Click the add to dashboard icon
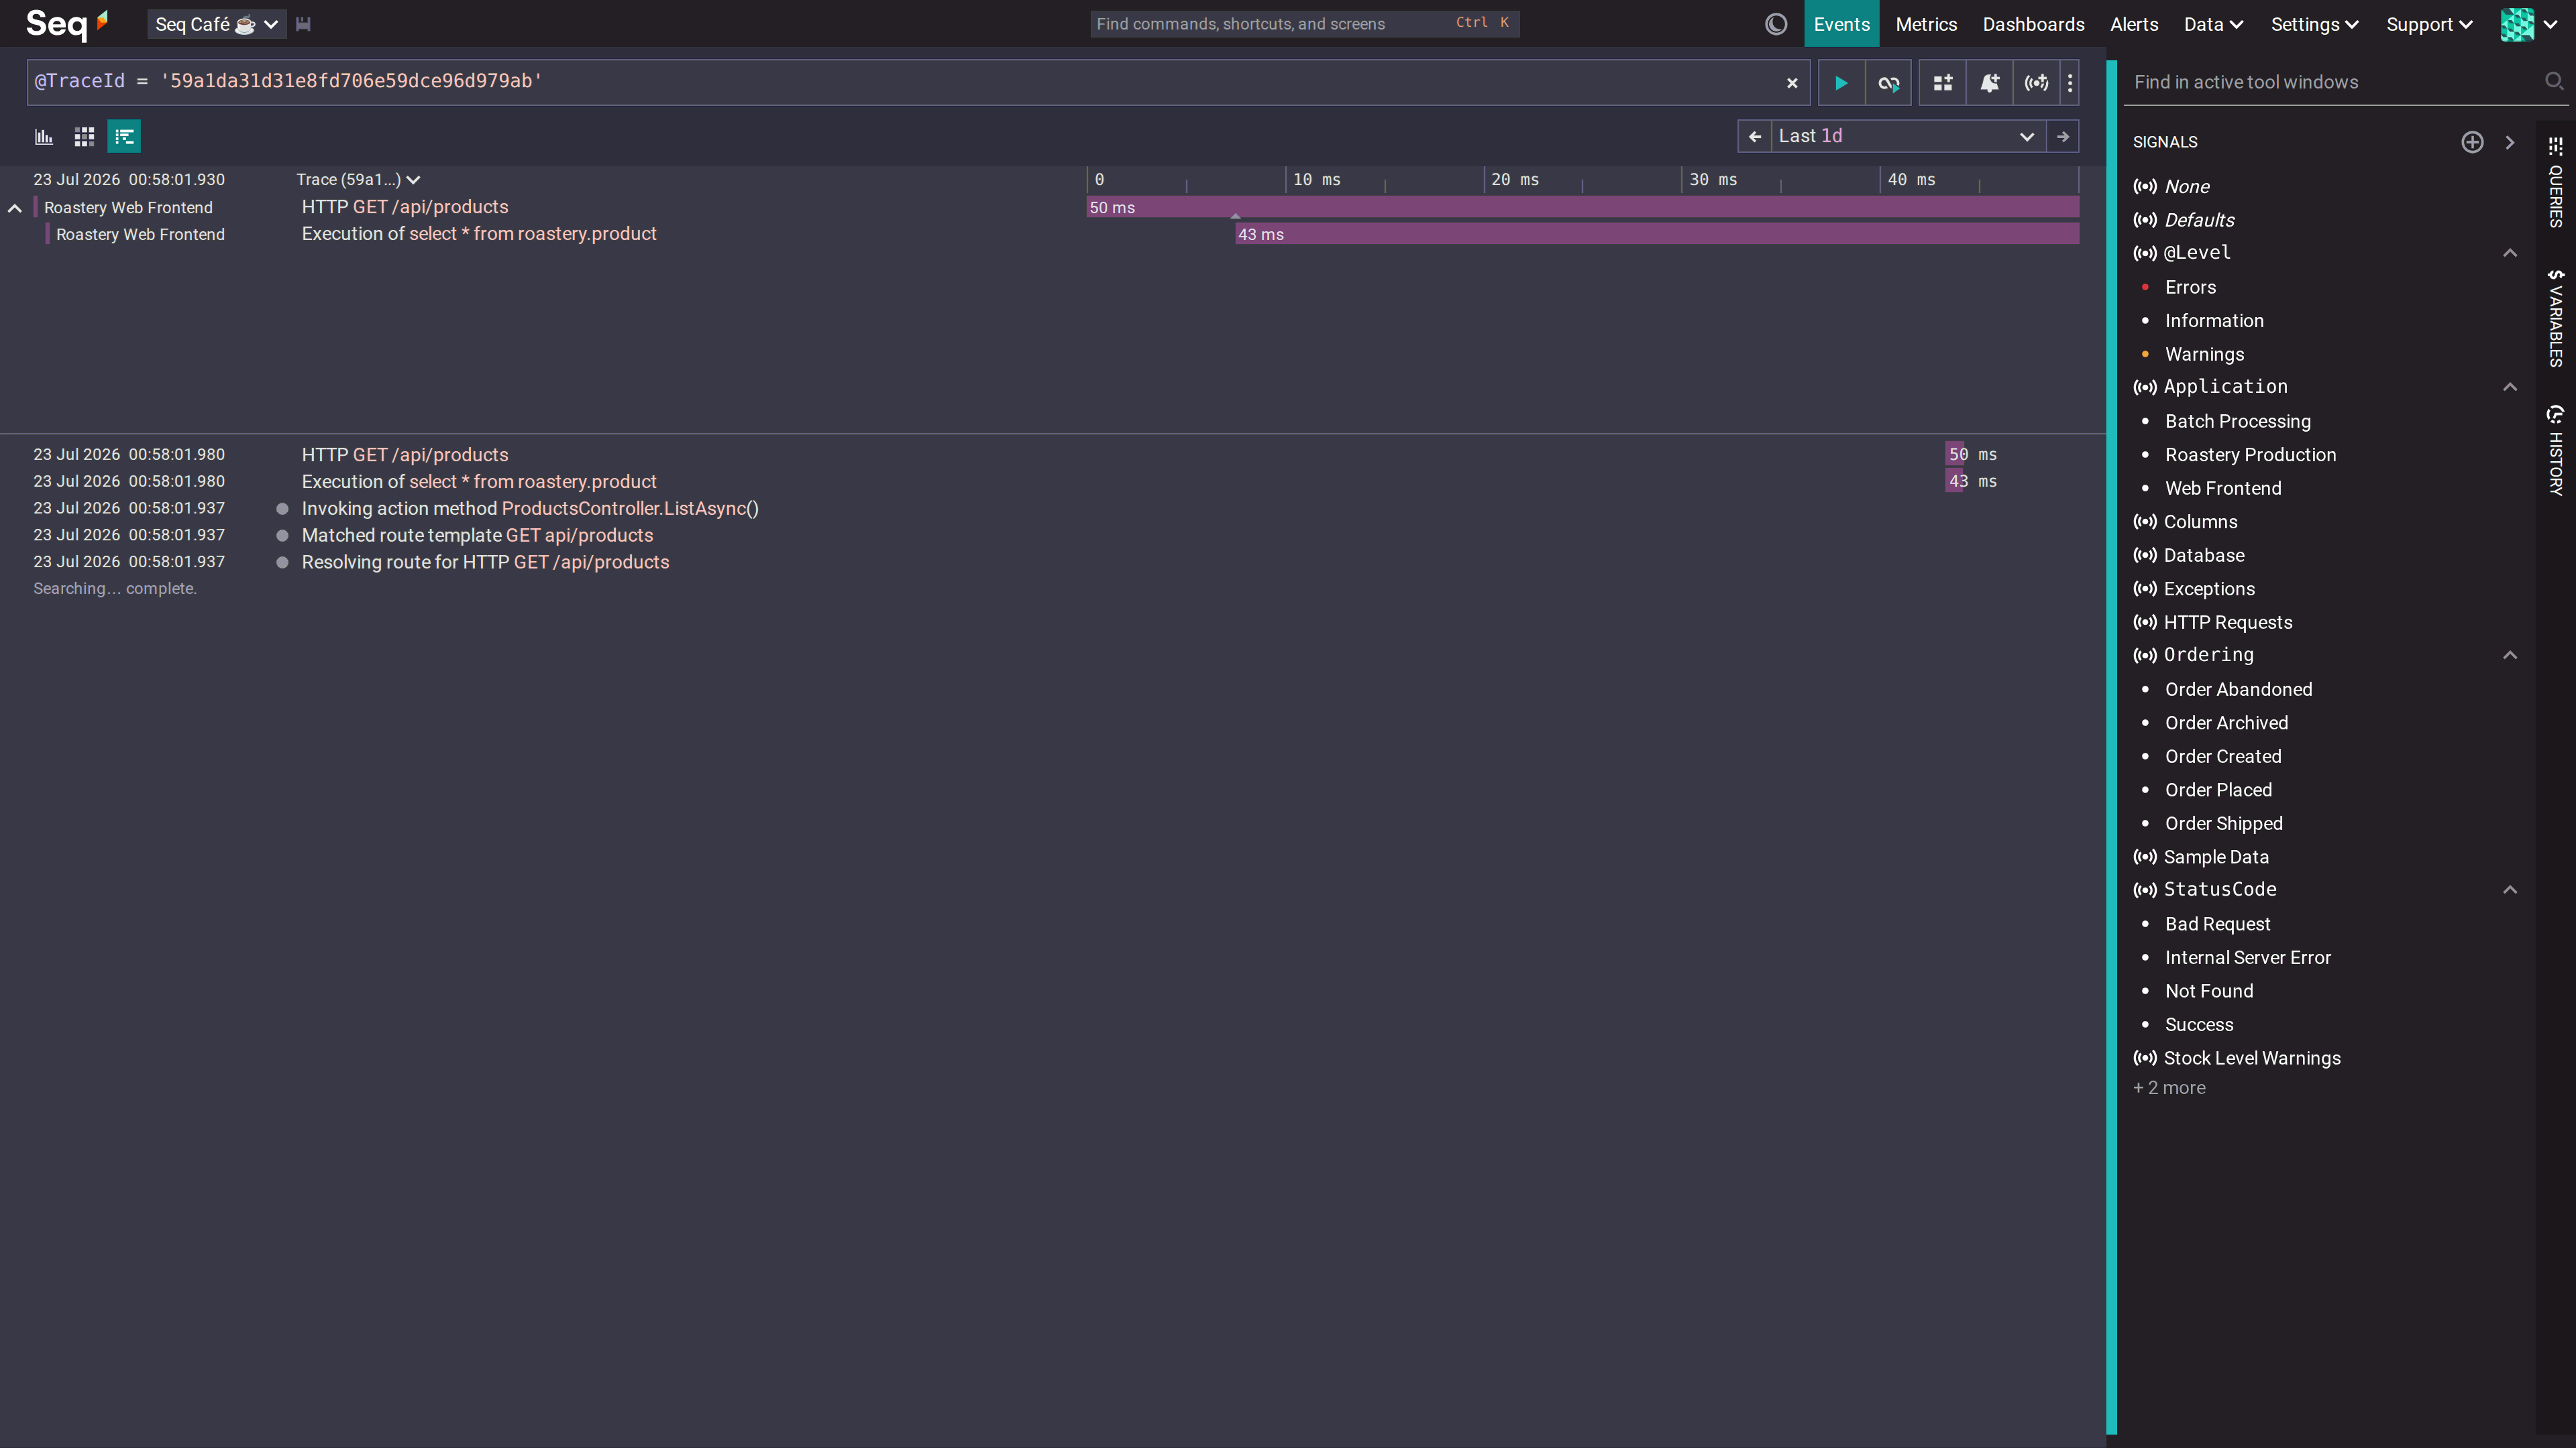Image resolution: width=2576 pixels, height=1448 pixels. click(1942, 83)
